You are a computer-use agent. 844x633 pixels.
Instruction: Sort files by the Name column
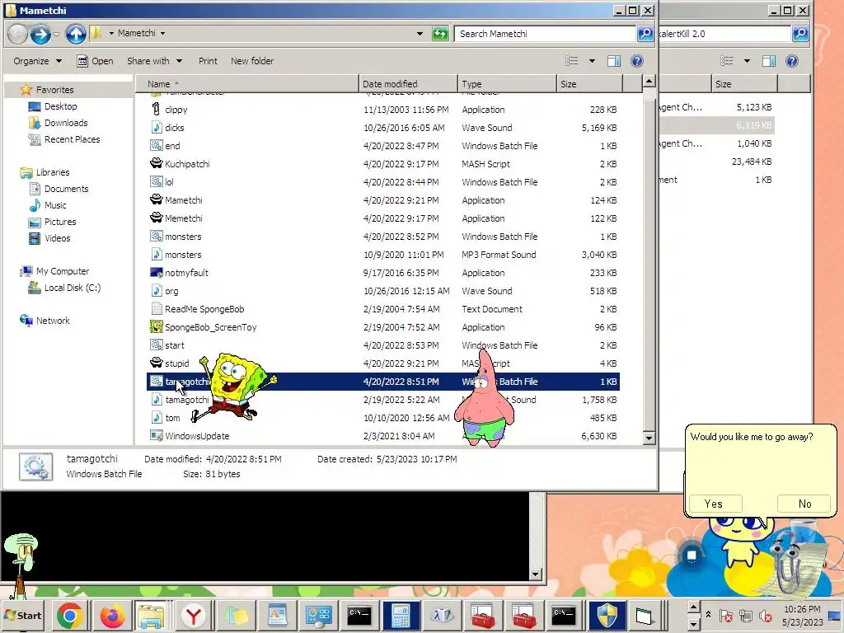tap(246, 84)
